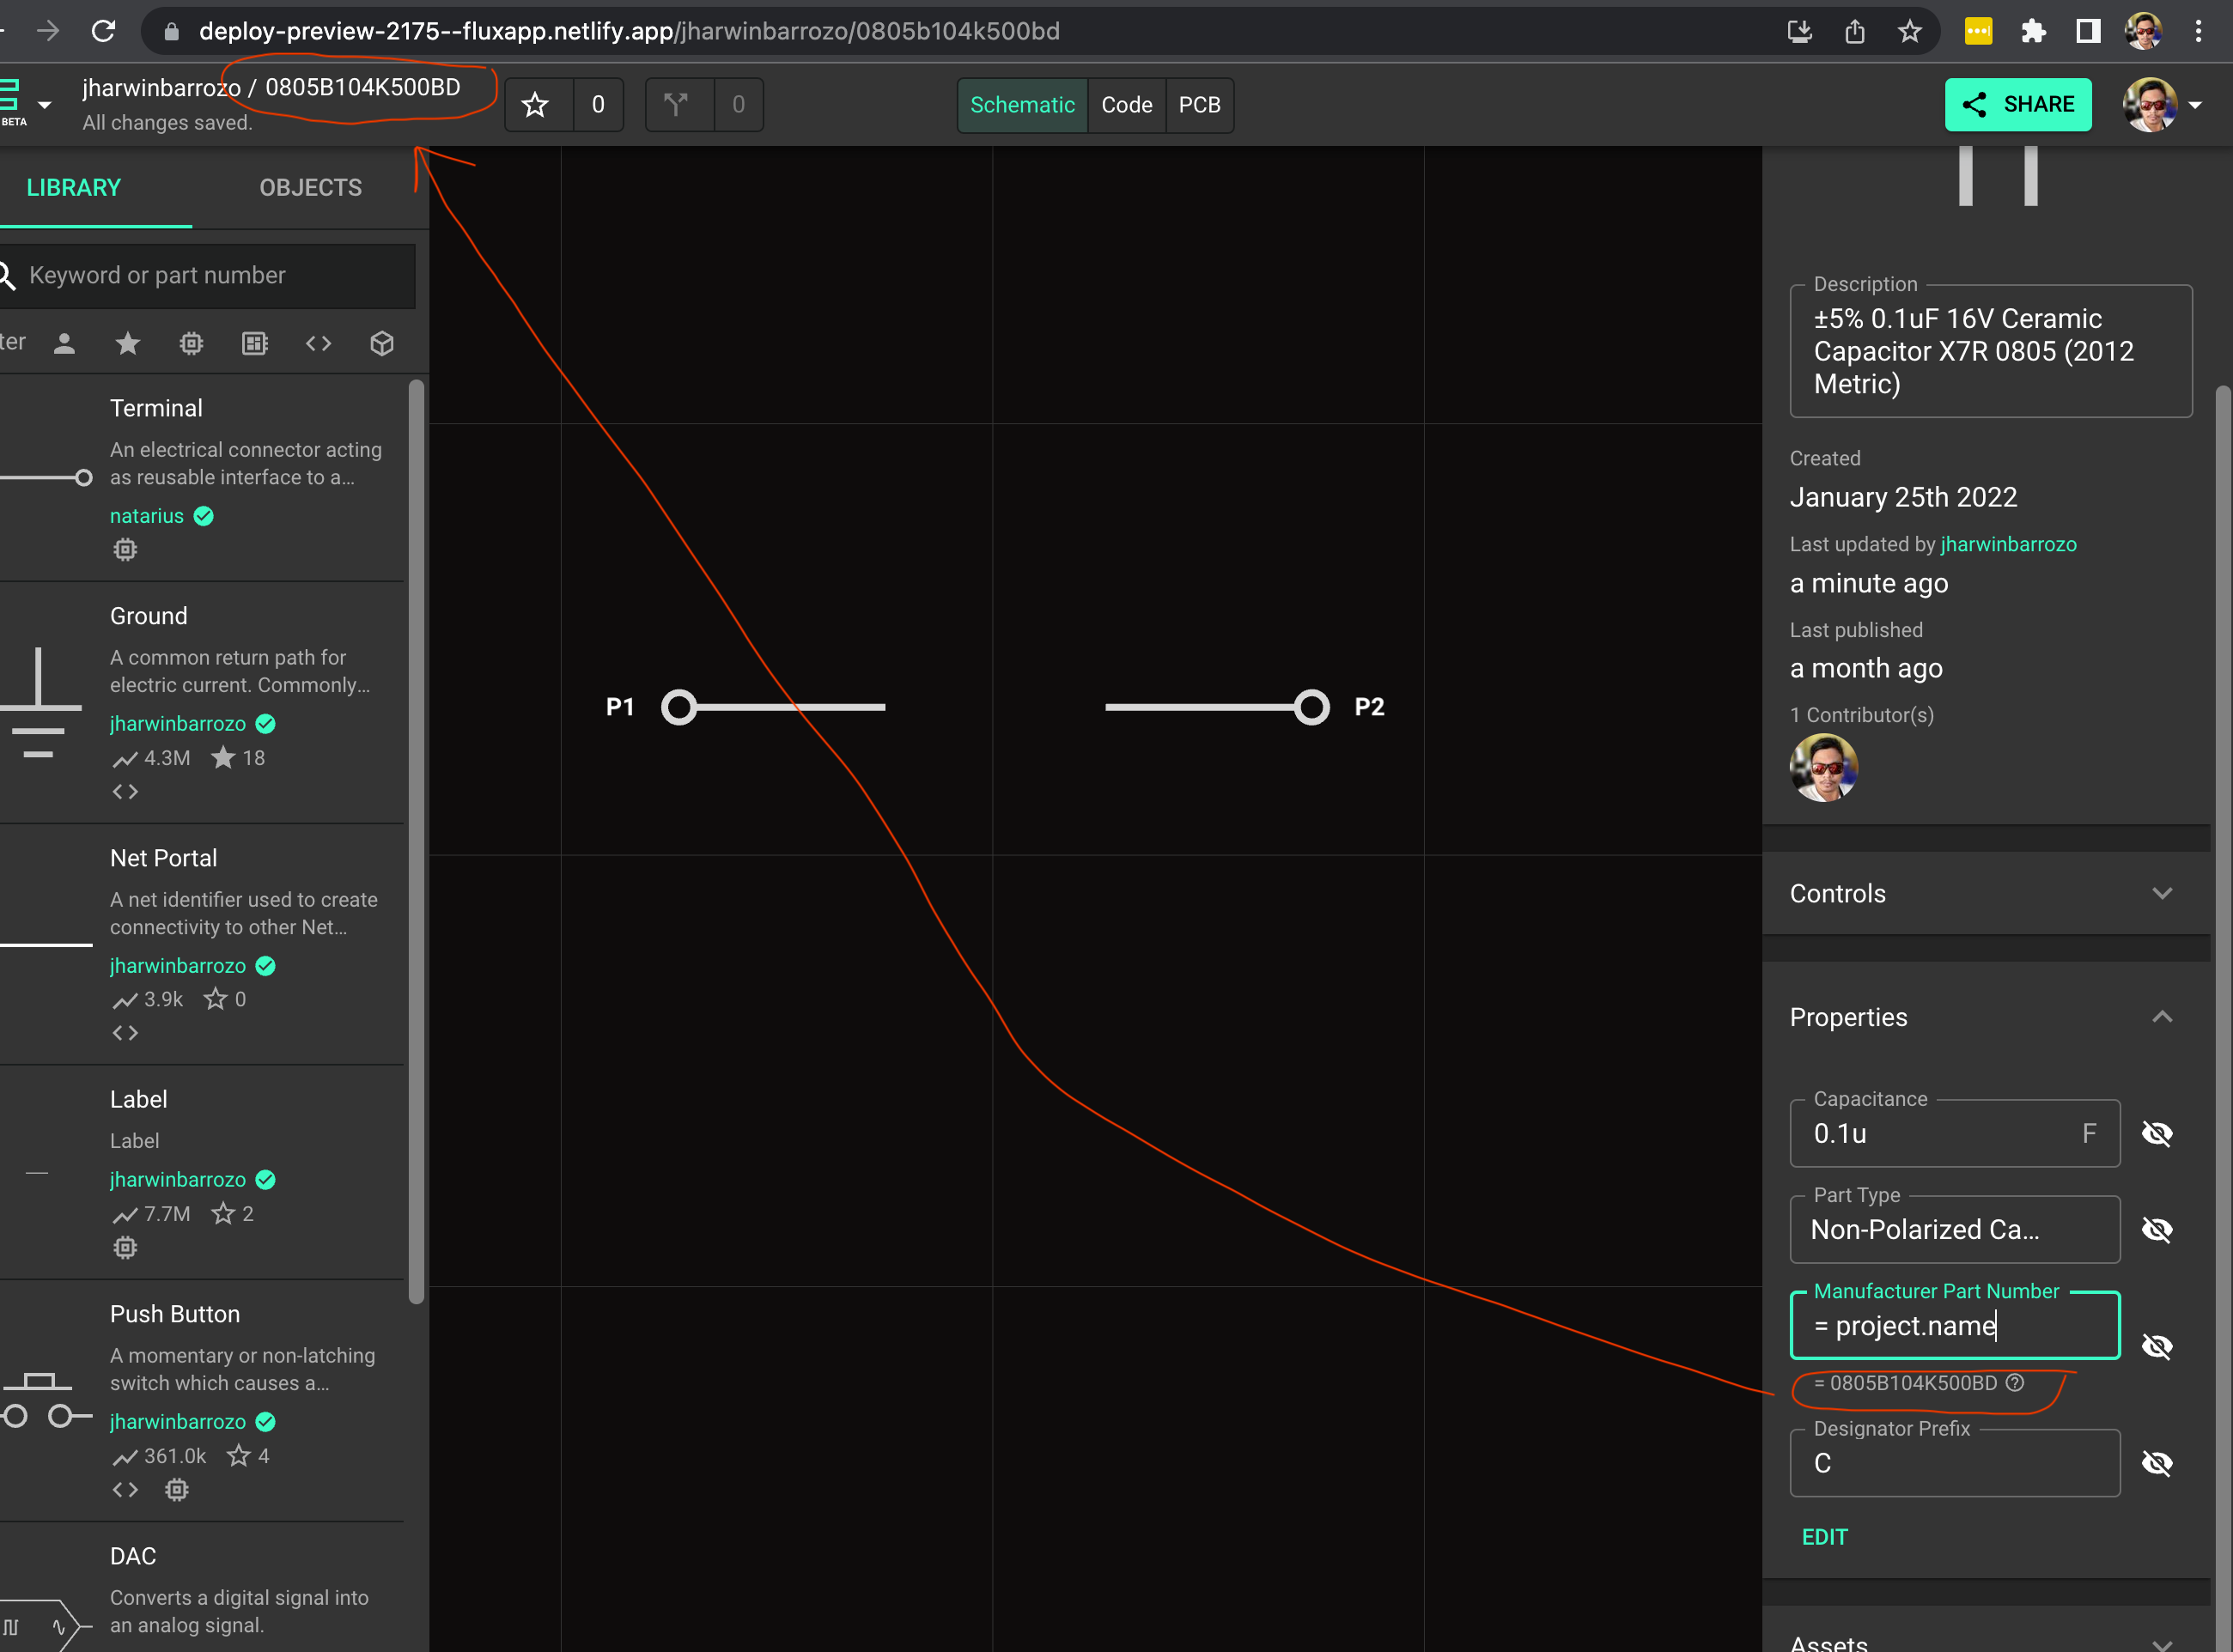
Task: Click the browser share page icon
Action: click(x=1855, y=31)
